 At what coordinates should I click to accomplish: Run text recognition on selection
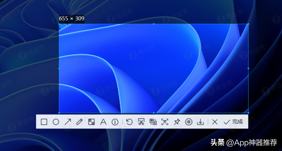coord(165,122)
